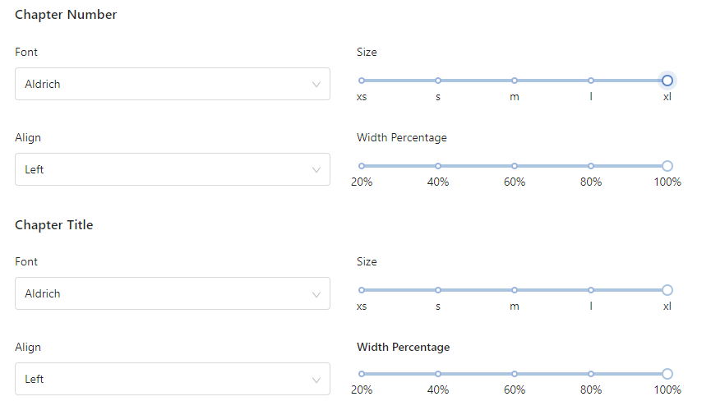711x415 pixels.
Task: Set Chapter Number size to m
Action: 515,81
